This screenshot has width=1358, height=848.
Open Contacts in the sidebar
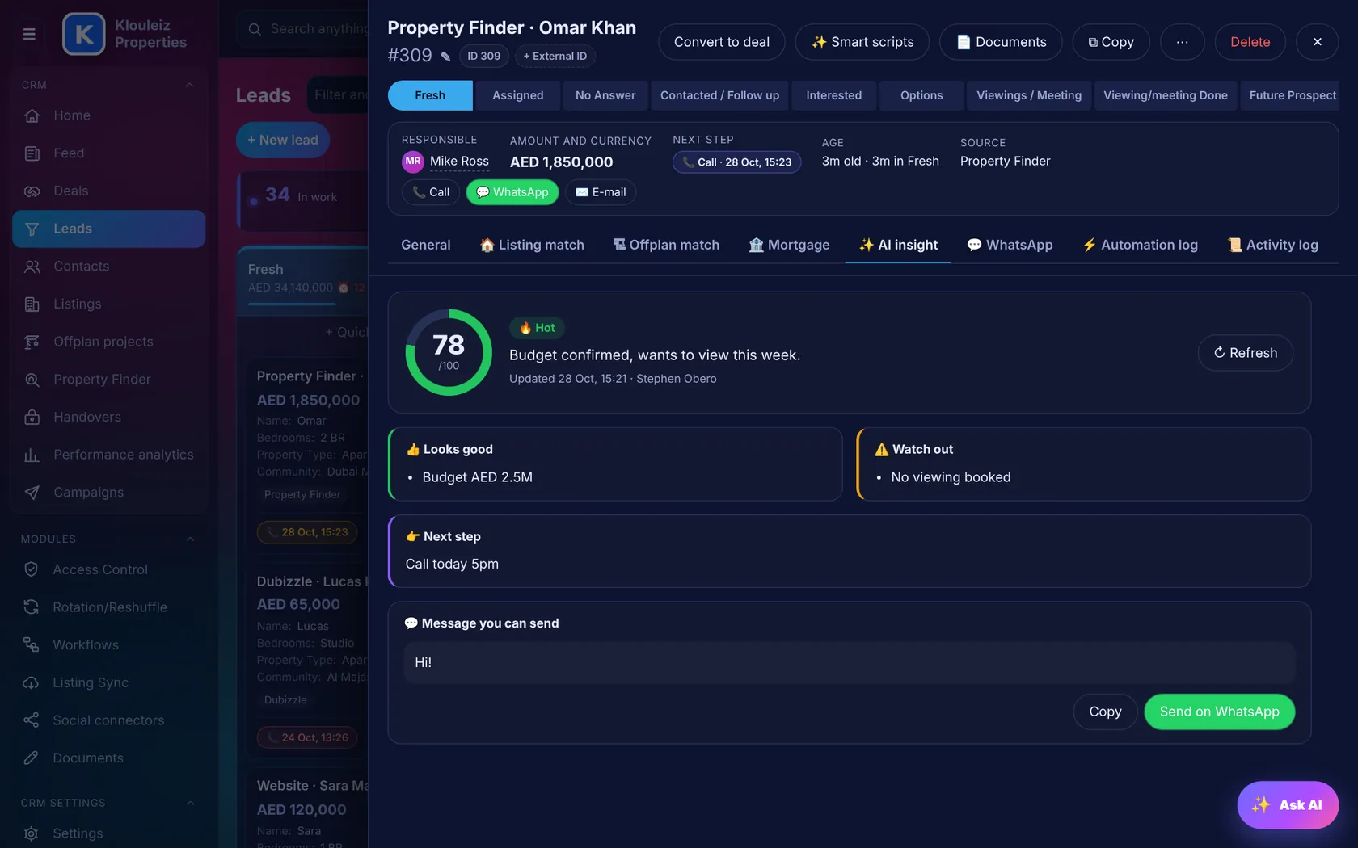coord(108,267)
